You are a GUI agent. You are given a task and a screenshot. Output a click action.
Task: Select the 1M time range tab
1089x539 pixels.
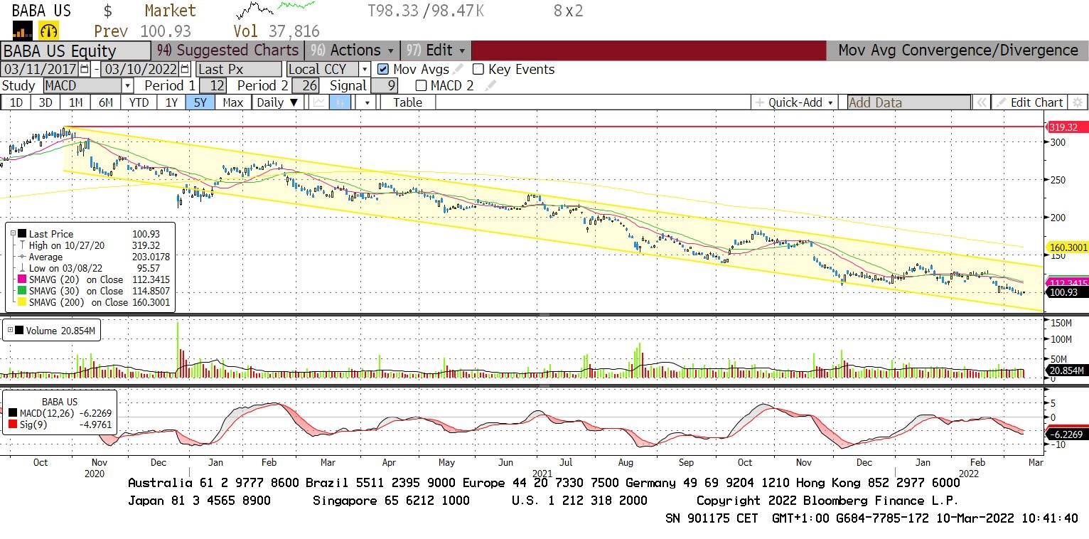(75, 102)
